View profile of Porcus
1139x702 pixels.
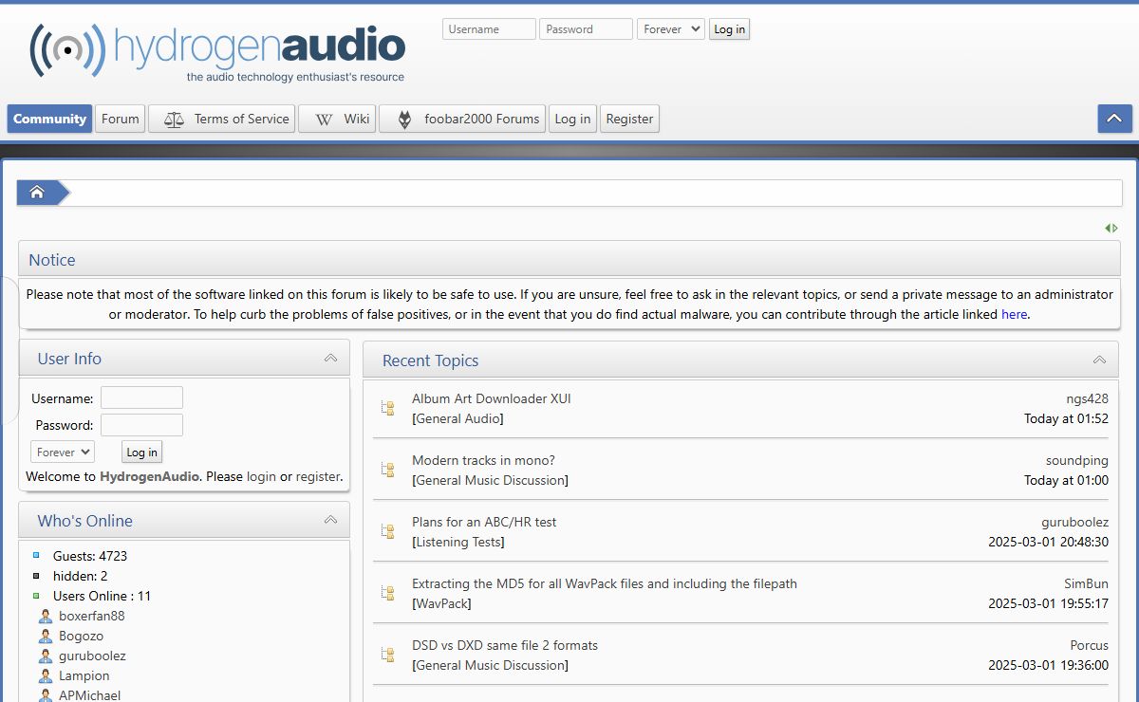(1089, 645)
